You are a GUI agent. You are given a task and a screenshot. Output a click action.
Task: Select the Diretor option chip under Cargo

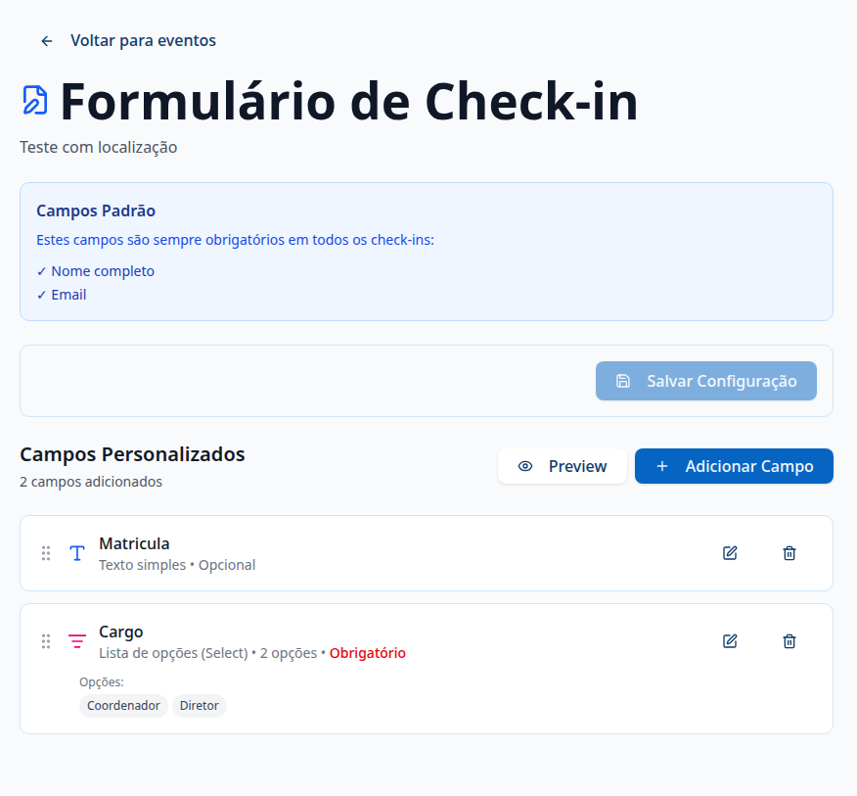tap(199, 706)
